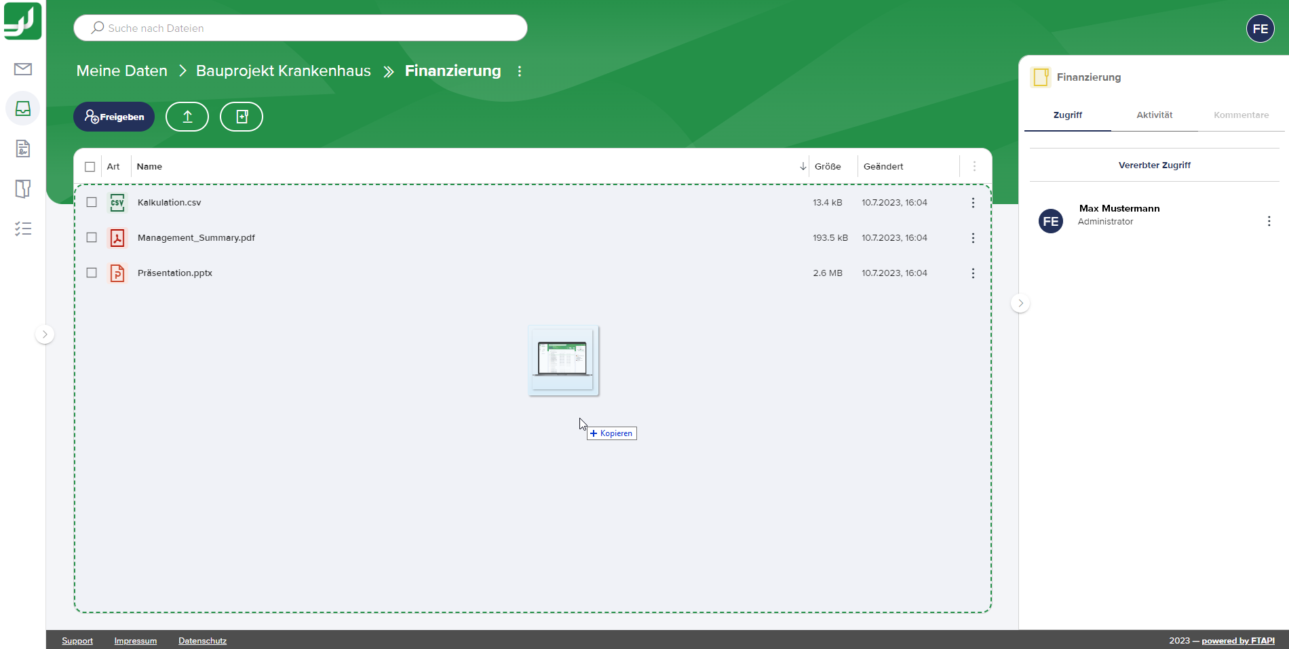The image size is (1289, 649).
Task: Click the Freigeben button
Action: coord(113,117)
